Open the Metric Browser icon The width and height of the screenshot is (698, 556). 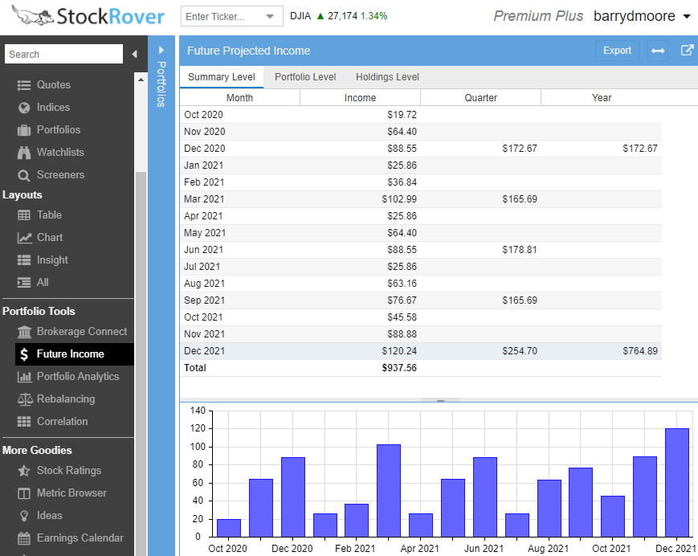point(22,493)
